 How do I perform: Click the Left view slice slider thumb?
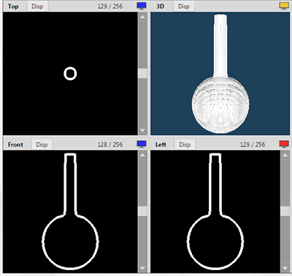pyautogui.click(x=285, y=211)
